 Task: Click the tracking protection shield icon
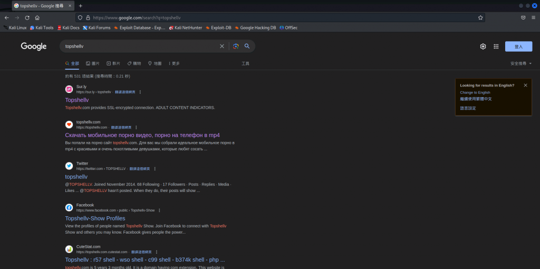point(80,17)
